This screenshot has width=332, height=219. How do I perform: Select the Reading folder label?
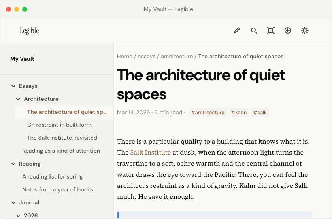(30, 164)
